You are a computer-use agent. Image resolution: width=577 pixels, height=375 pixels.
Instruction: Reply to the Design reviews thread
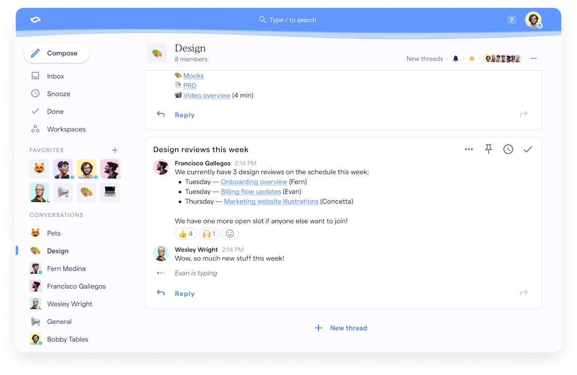[x=184, y=293]
